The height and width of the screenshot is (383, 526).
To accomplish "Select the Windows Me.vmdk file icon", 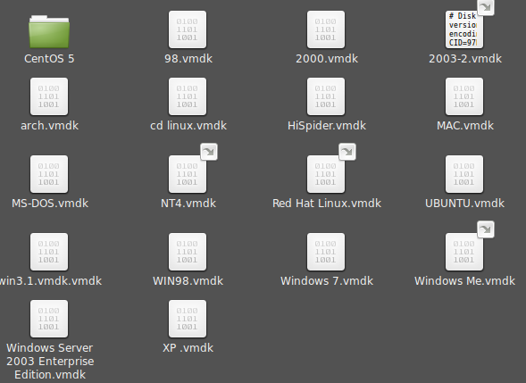I will [464, 252].
